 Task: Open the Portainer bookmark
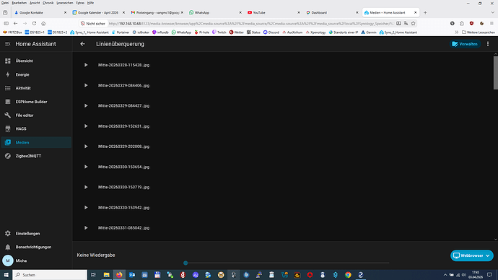[x=121, y=32]
